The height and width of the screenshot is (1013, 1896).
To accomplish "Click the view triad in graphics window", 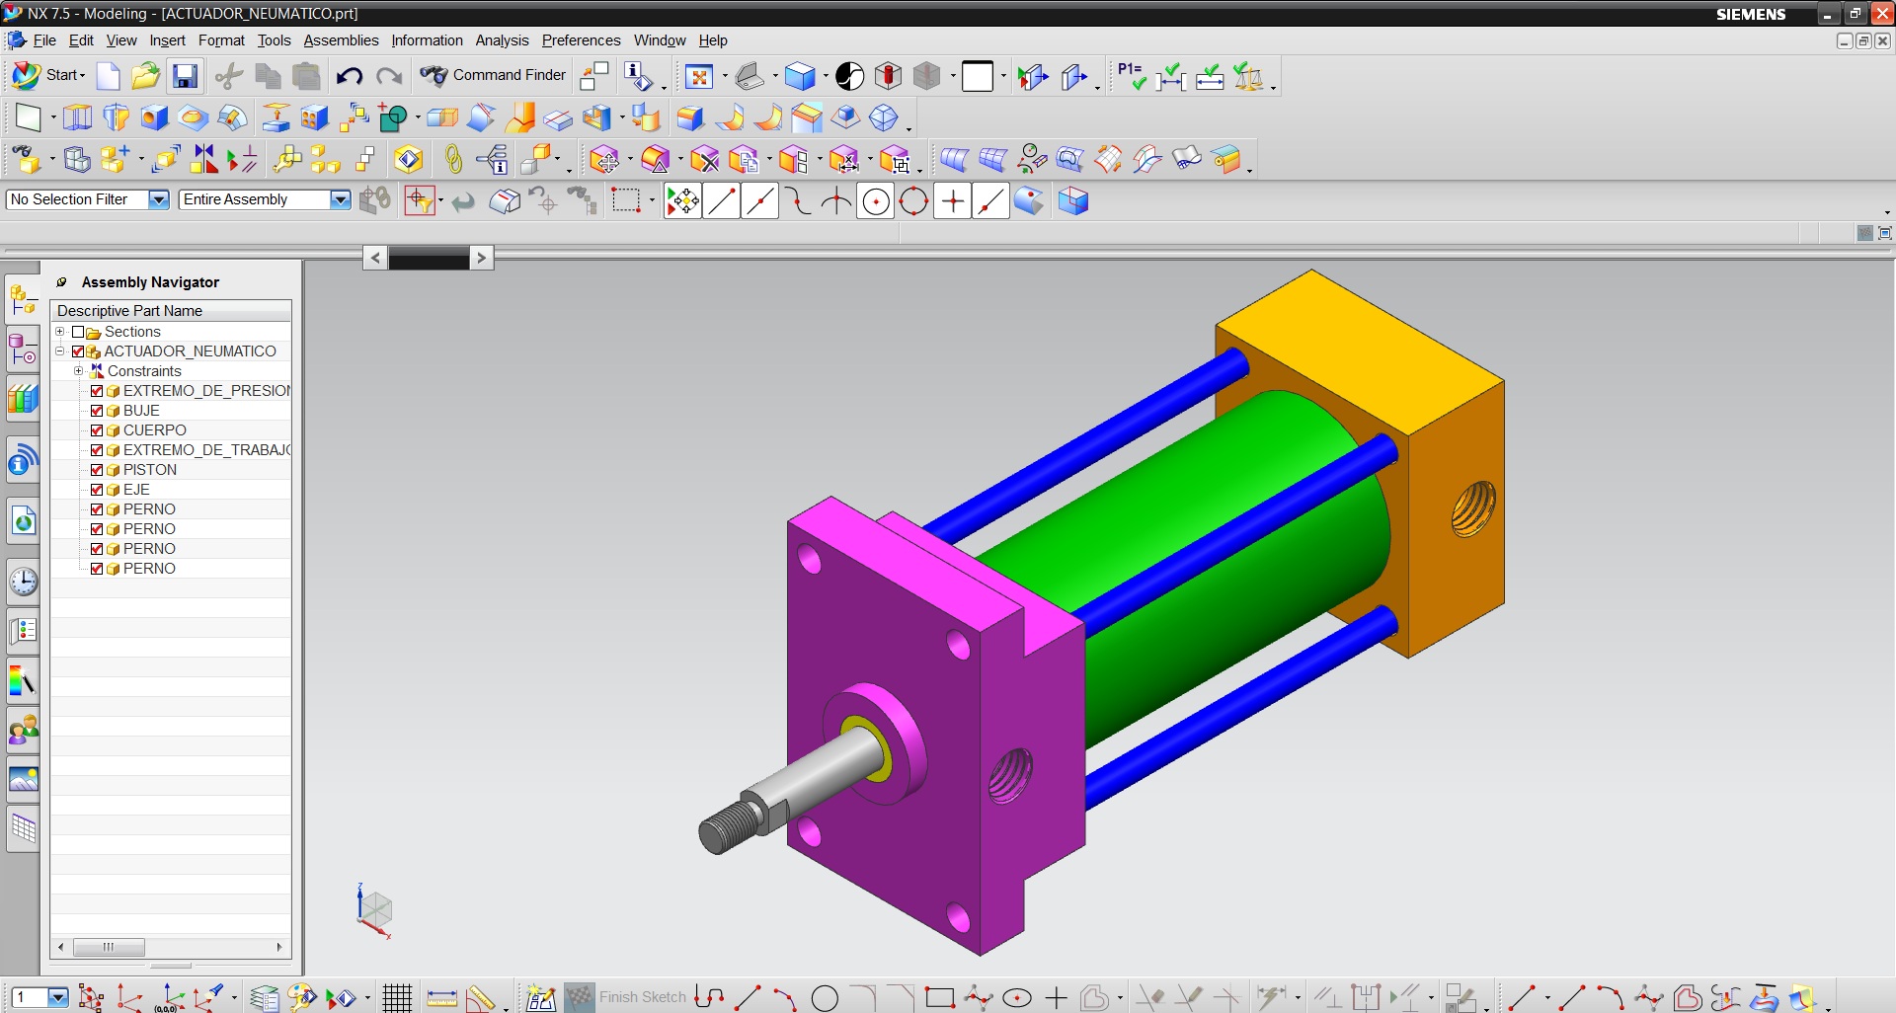I will 374,910.
